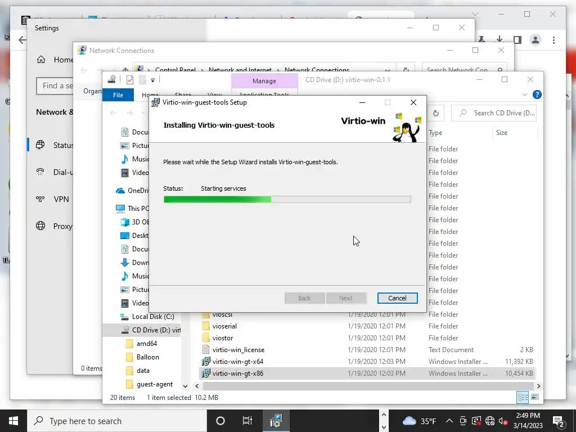Click the Properties icon in Explorer quick access toolbar
Viewport: 576px width, 432px height.
(x=129, y=80)
